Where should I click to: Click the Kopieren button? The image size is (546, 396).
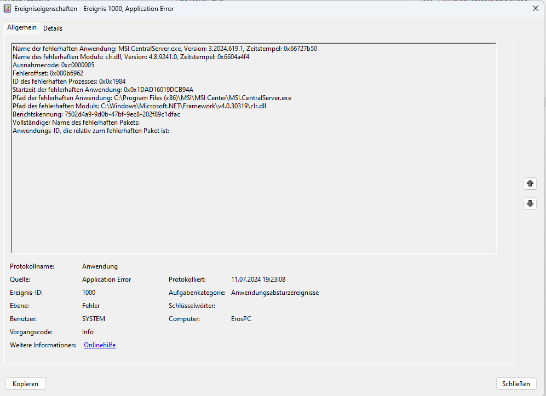pos(25,383)
